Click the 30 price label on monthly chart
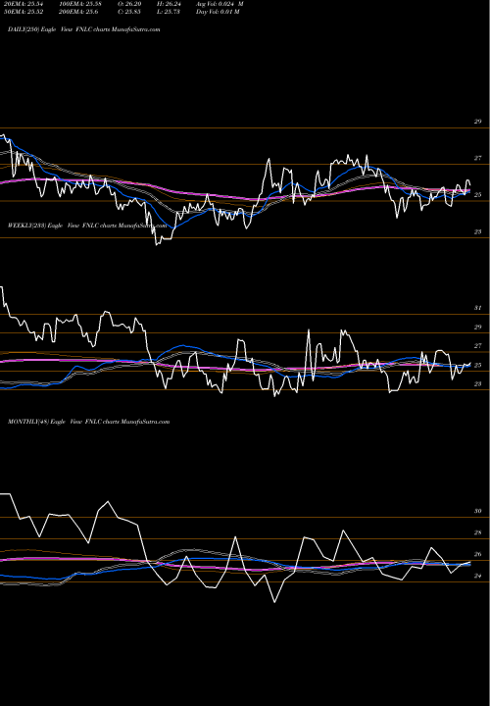Screen dimensions: 490x706 point(478,511)
